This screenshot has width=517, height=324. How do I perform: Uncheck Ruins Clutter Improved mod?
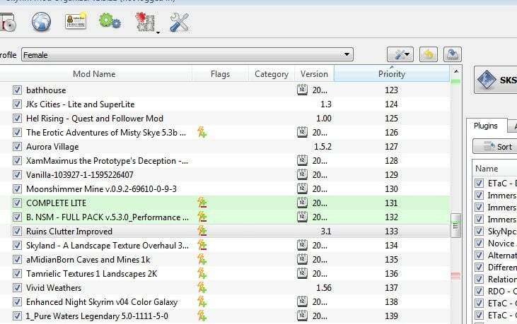click(x=17, y=232)
